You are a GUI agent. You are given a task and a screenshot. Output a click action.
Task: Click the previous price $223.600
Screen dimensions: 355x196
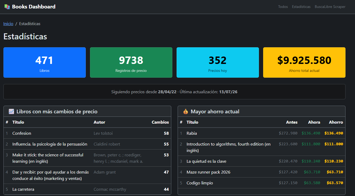tap(288, 144)
